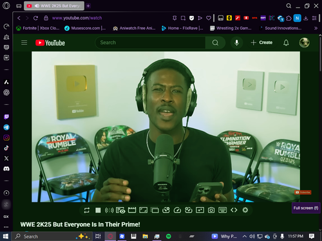Open ChatGPT icon in Opera sidebar
The width and height of the screenshot is (322, 241).
click(6, 93)
